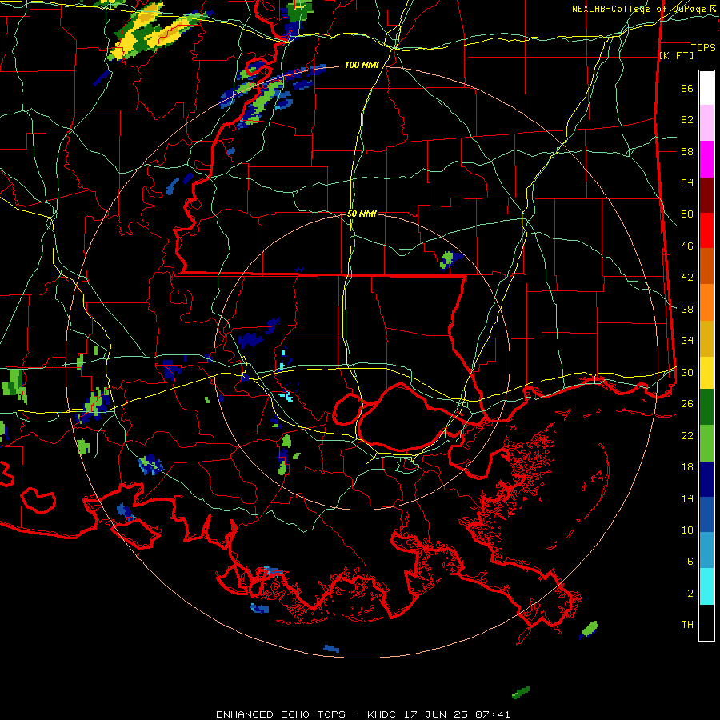
Task: Select the dark green legend swatch
Action: pyautogui.click(x=706, y=407)
